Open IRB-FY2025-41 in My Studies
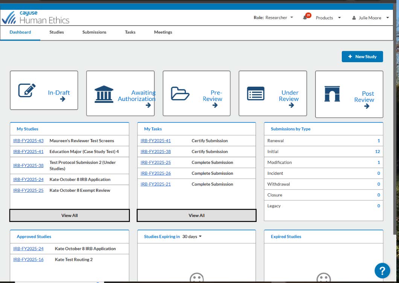This screenshot has width=399, height=283. (x=29, y=151)
